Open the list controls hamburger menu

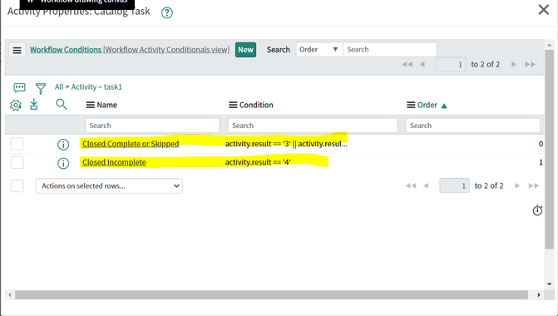pyautogui.click(x=17, y=50)
